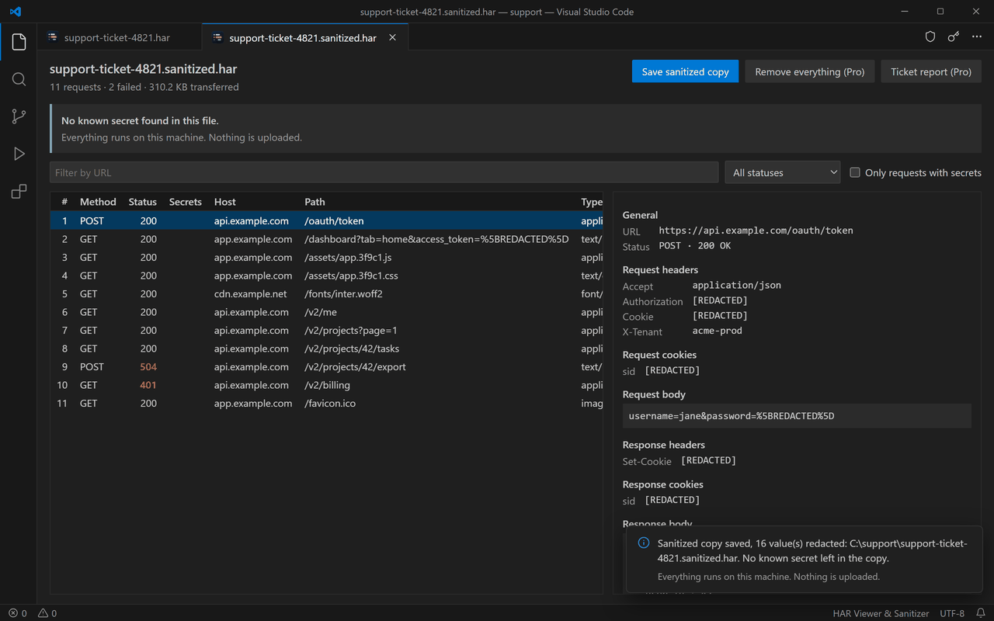The width and height of the screenshot is (994, 621).
Task: Sort by the Host column header
Action: (x=225, y=202)
